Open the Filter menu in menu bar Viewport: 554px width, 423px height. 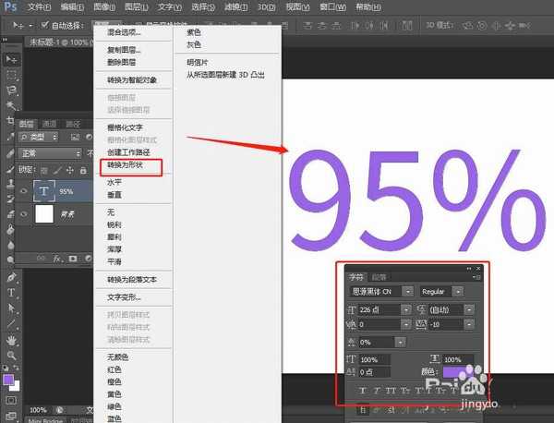[x=232, y=6]
